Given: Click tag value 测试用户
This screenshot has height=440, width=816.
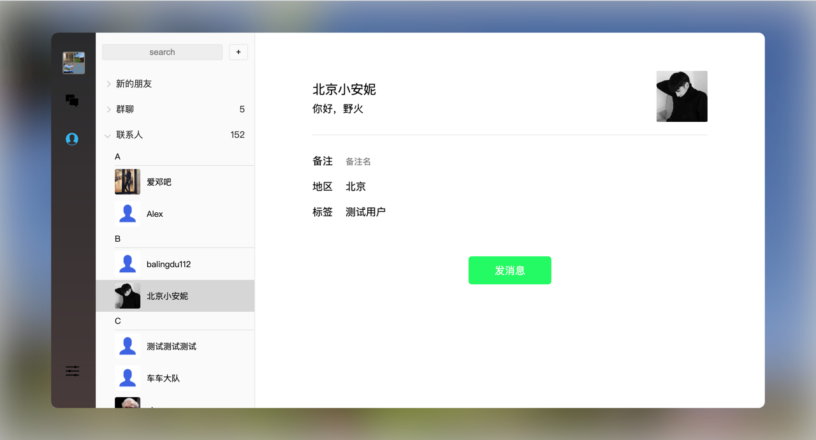Looking at the screenshot, I should pyautogui.click(x=366, y=212).
